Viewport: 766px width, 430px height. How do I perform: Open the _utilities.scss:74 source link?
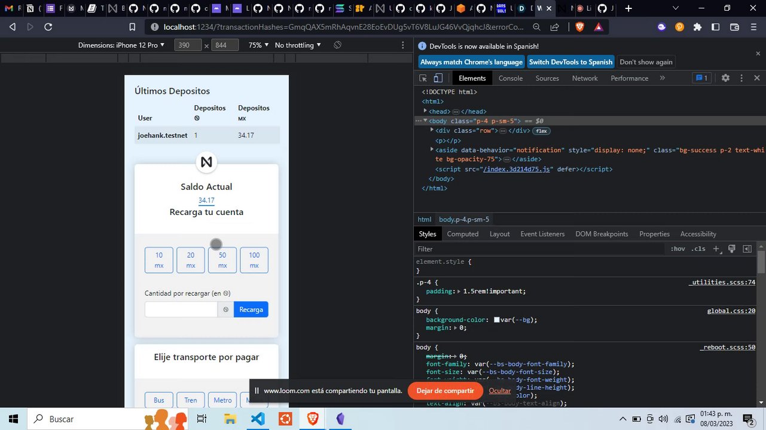[722, 282]
